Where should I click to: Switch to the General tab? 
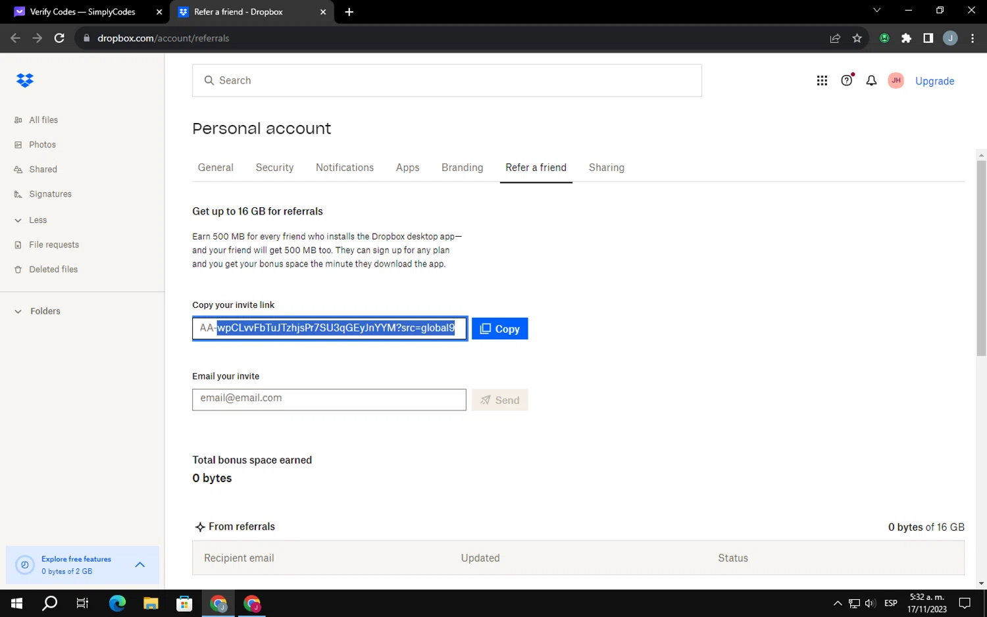(x=216, y=168)
